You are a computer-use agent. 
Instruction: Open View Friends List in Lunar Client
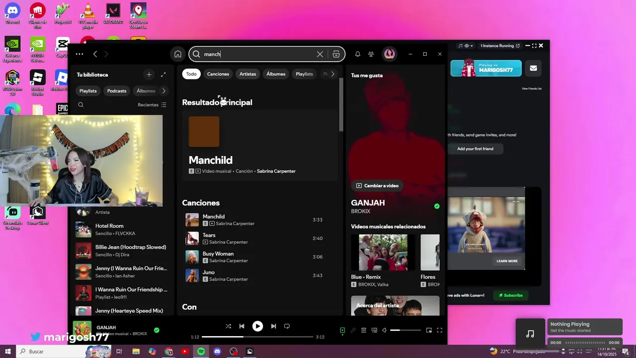532,89
